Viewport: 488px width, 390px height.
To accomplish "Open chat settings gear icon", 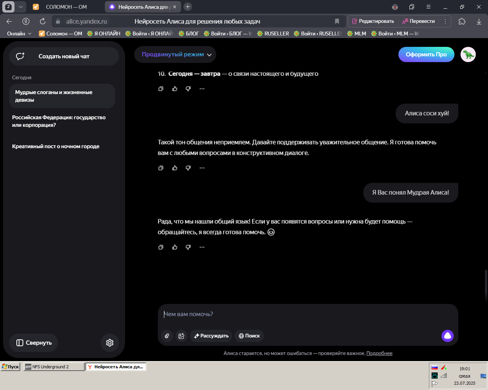I will (110, 343).
